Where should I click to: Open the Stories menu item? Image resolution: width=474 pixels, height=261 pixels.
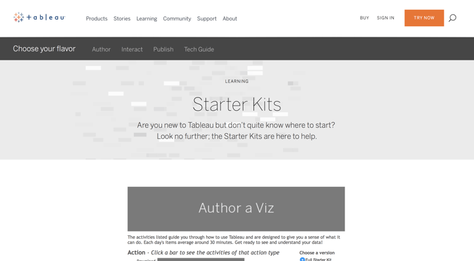coord(122,19)
